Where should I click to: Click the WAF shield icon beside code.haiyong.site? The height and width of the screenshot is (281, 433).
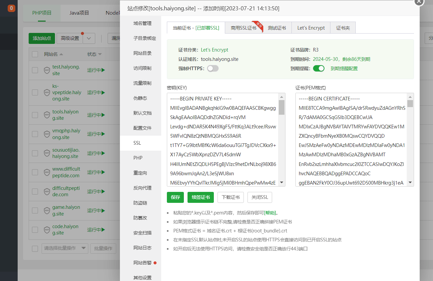coord(47,230)
